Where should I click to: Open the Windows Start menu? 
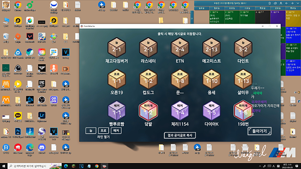[4, 166]
